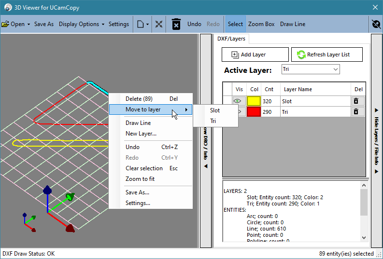Click the Vis column header
Image resolution: width=383 pixels, height=259 pixels.
[239, 89]
